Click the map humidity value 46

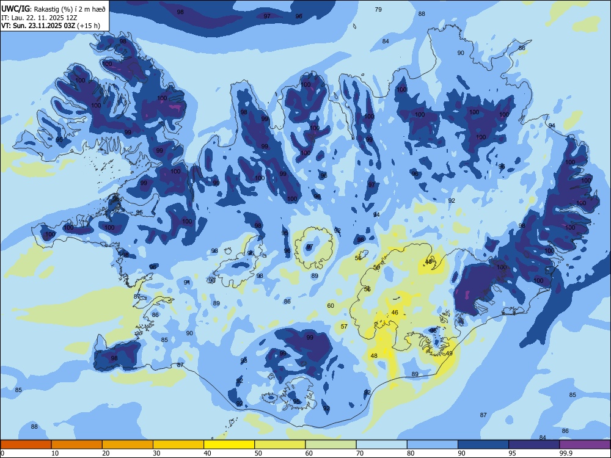tap(395, 312)
